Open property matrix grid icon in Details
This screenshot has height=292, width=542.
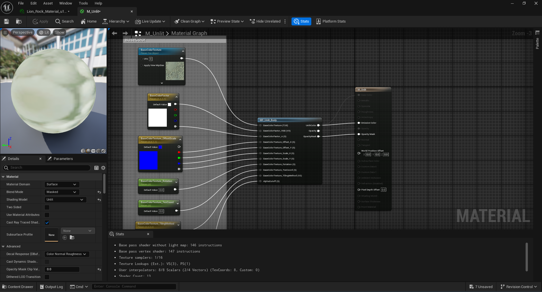(x=96, y=168)
